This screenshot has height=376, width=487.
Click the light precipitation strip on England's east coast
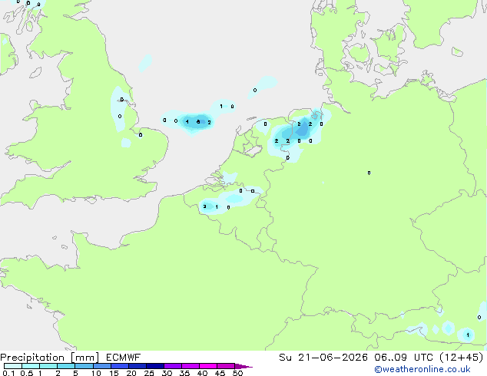click(x=119, y=109)
